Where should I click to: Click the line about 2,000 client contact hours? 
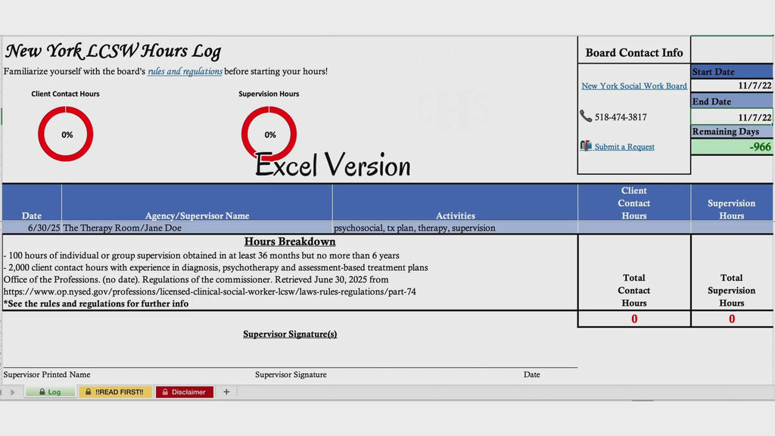pyautogui.click(x=216, y=267)
